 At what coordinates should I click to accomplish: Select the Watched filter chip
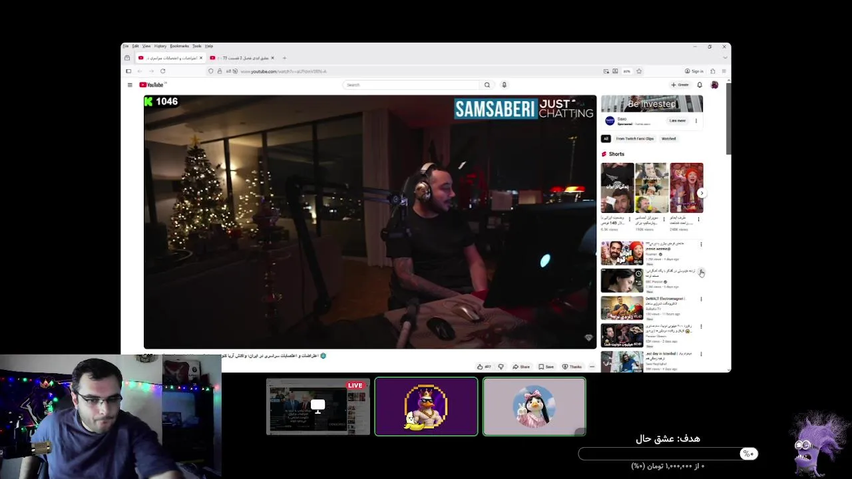point(668,138)
